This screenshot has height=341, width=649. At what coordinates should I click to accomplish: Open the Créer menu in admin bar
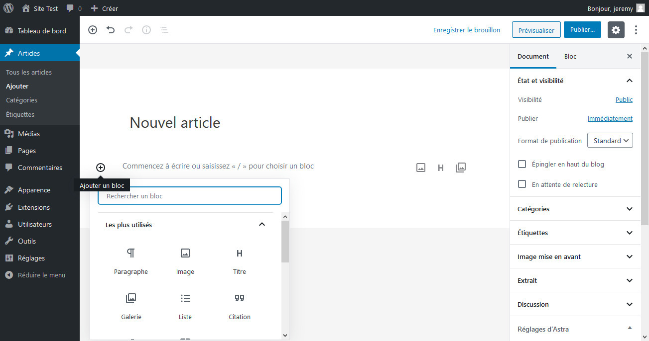pyautogui.click(x=105, y=8)
